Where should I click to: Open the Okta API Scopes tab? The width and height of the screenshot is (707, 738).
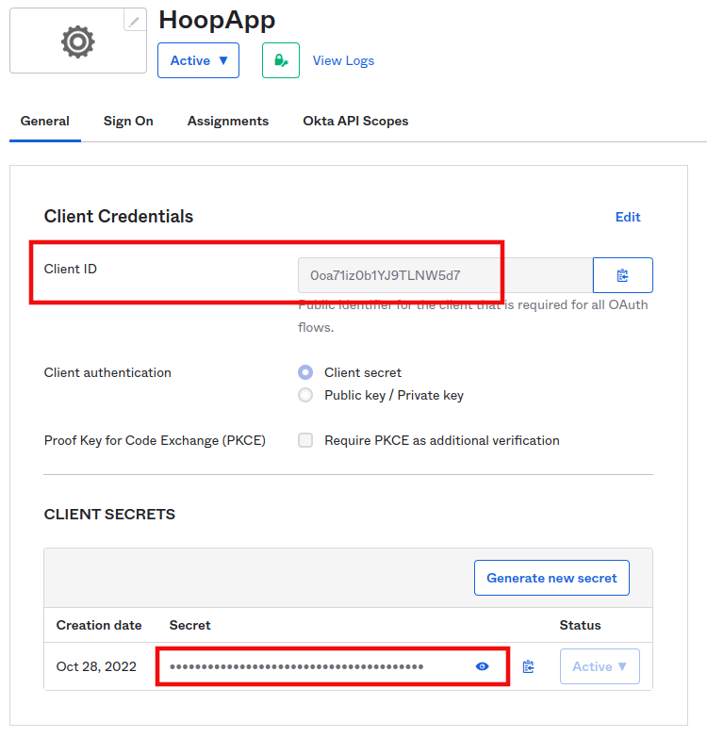click(355, 121)
